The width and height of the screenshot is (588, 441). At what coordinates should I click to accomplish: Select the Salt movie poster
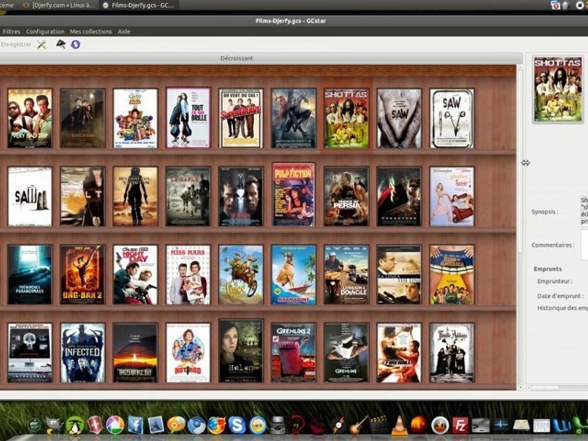(83, 197)
